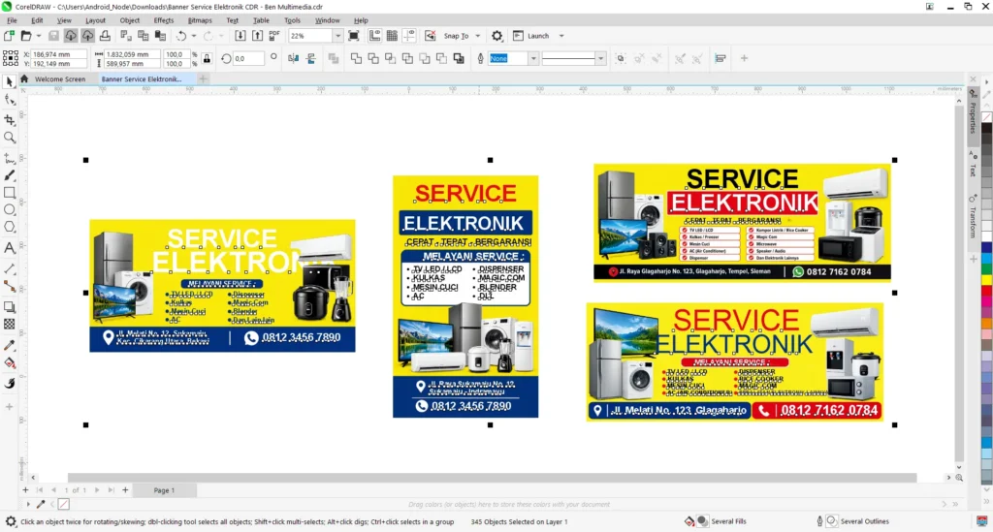
Task: Select the Page 1 tab
Action: (164, 490)
